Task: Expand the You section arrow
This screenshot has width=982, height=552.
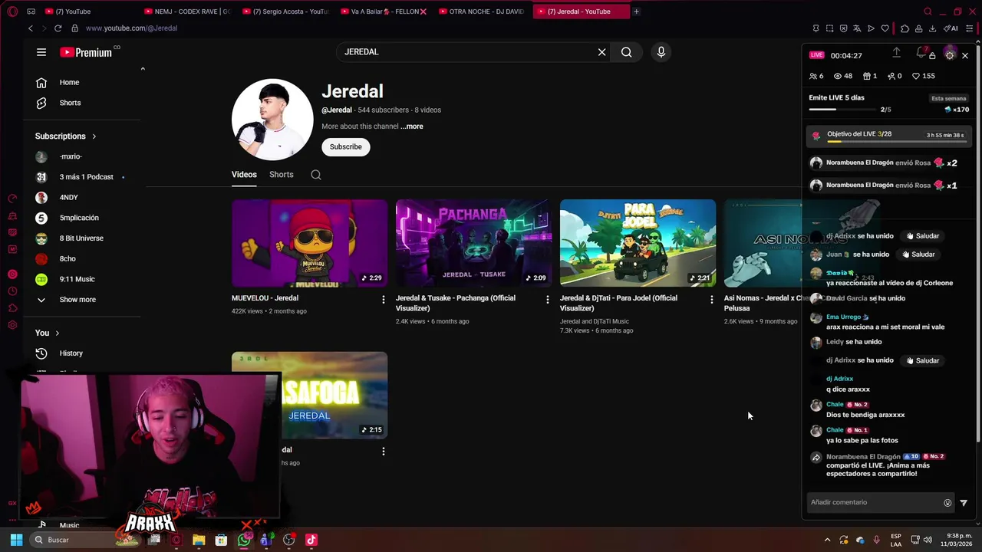Action: (x=57, y=333)
